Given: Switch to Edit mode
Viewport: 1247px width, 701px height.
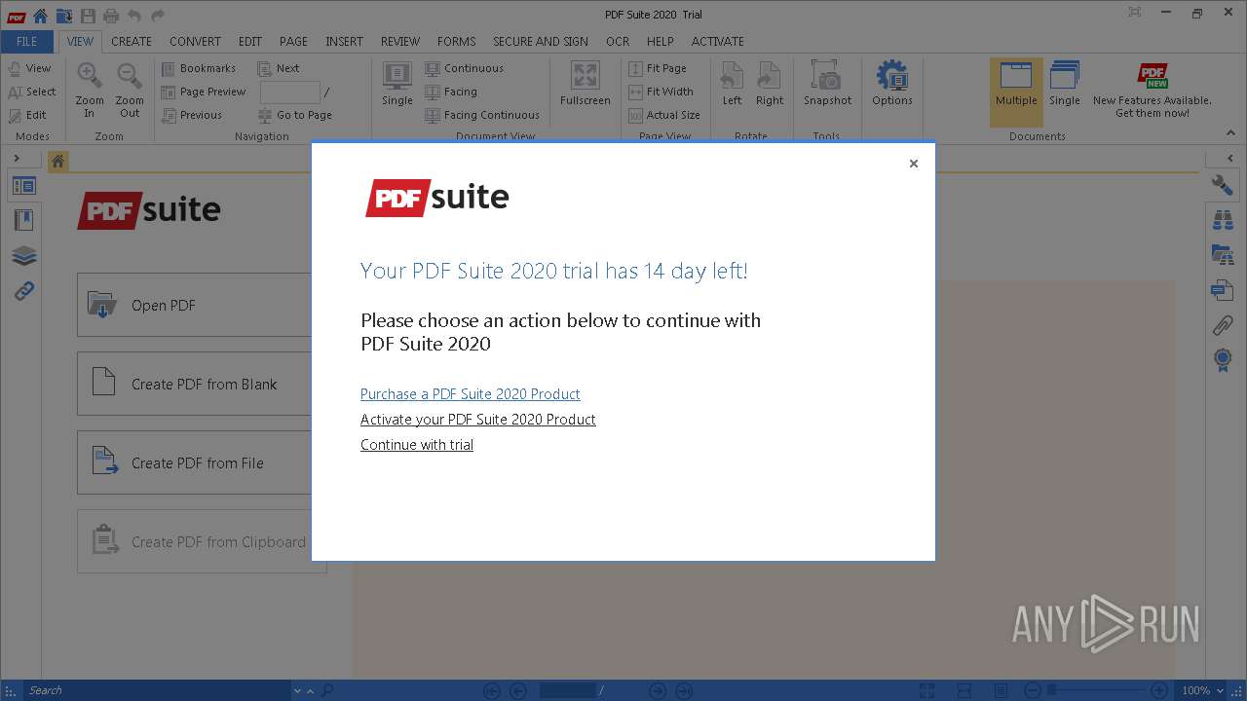Looking at the screenshot, I should 27,115.
